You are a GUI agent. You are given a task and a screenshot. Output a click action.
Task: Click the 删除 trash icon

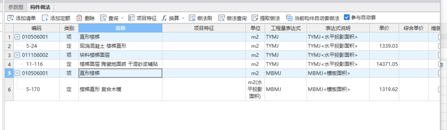pyautogui.click(x=79, y=18)
